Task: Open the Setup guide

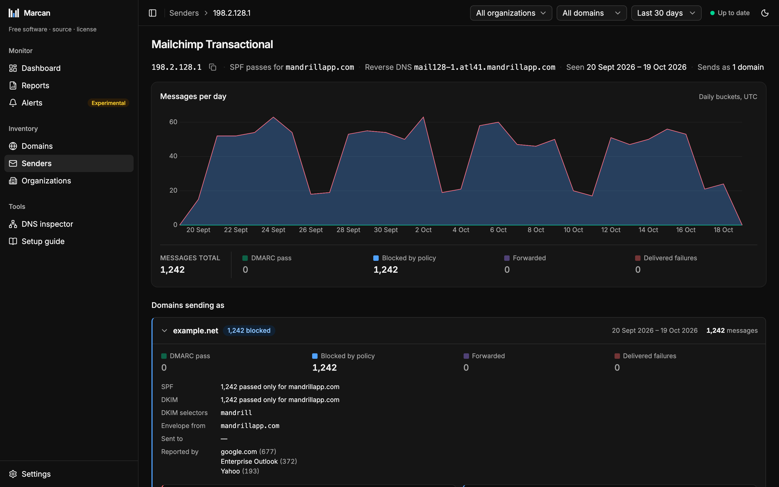Action: click(x=69, y=241)
